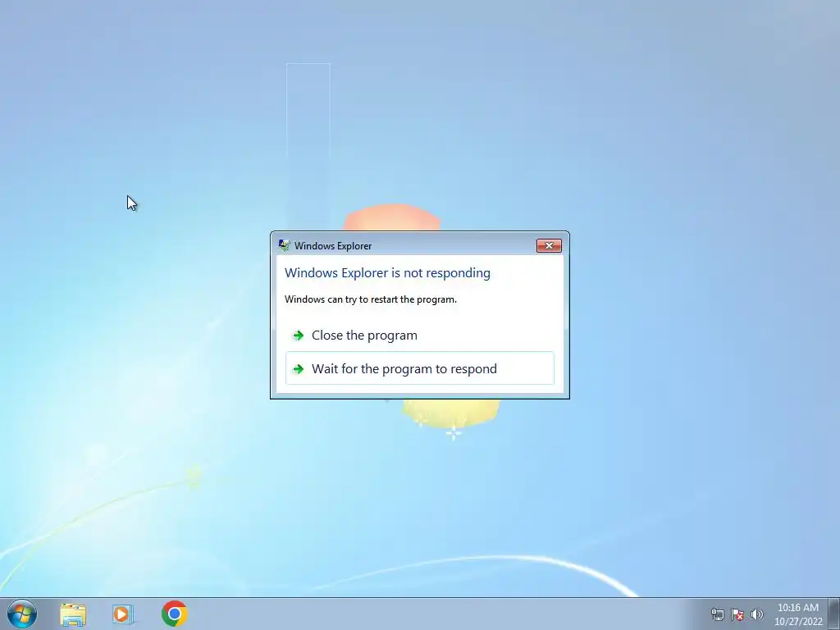Open the Action Center flag icon
The width and height of the screenshot is (840, 630).
(x=737, y=614)
